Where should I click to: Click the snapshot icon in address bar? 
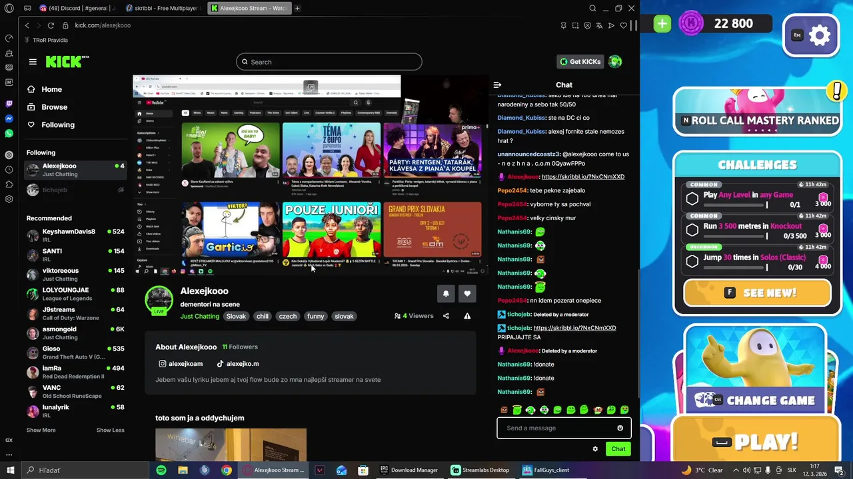click(x=575, y=25)
